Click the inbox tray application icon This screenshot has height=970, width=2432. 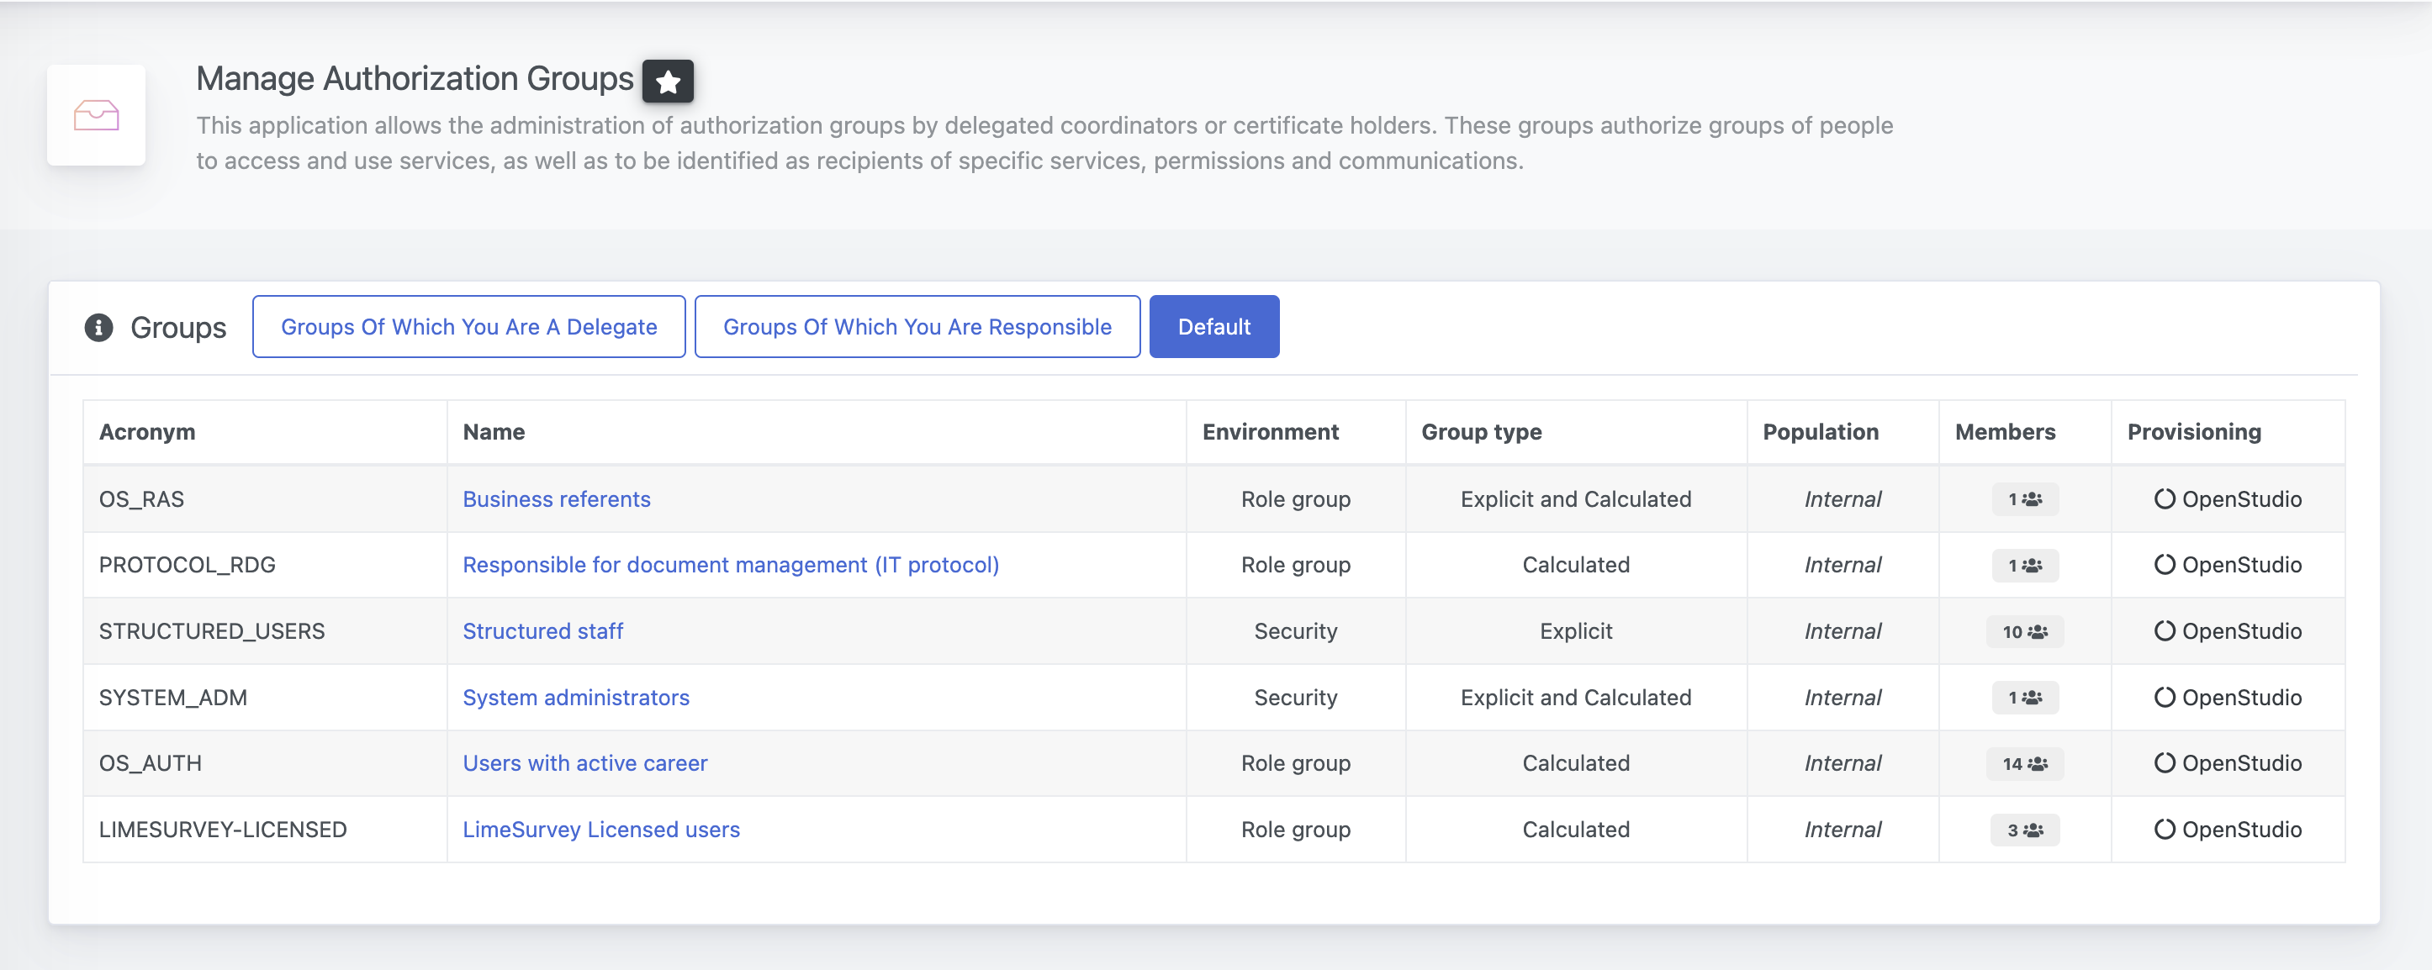click(97, 115)
